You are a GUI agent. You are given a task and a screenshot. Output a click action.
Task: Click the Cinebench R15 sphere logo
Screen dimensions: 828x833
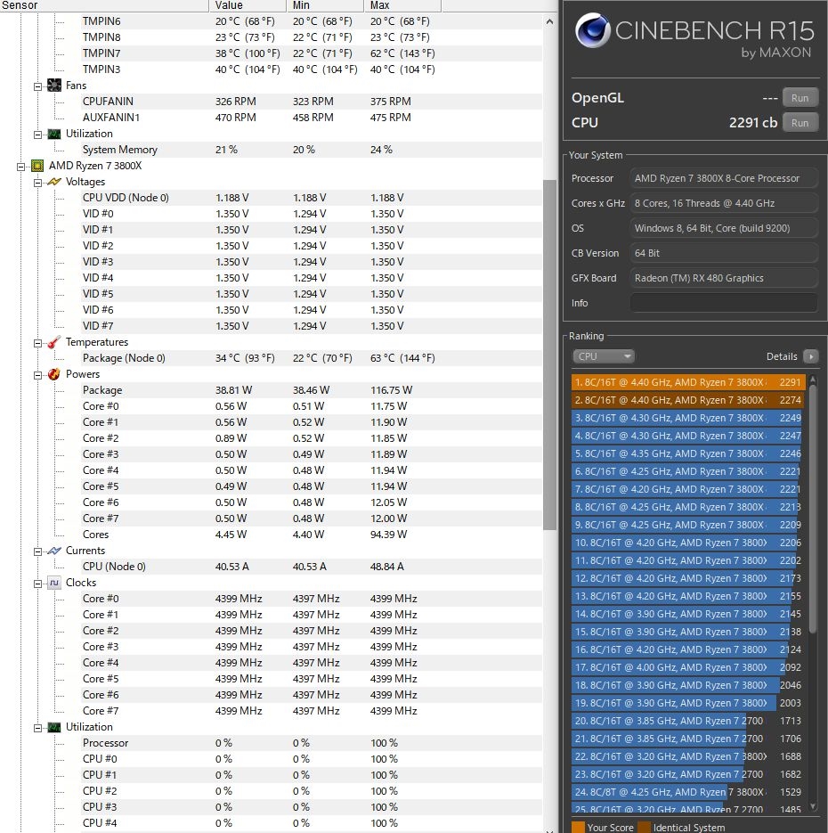[592, 30]
